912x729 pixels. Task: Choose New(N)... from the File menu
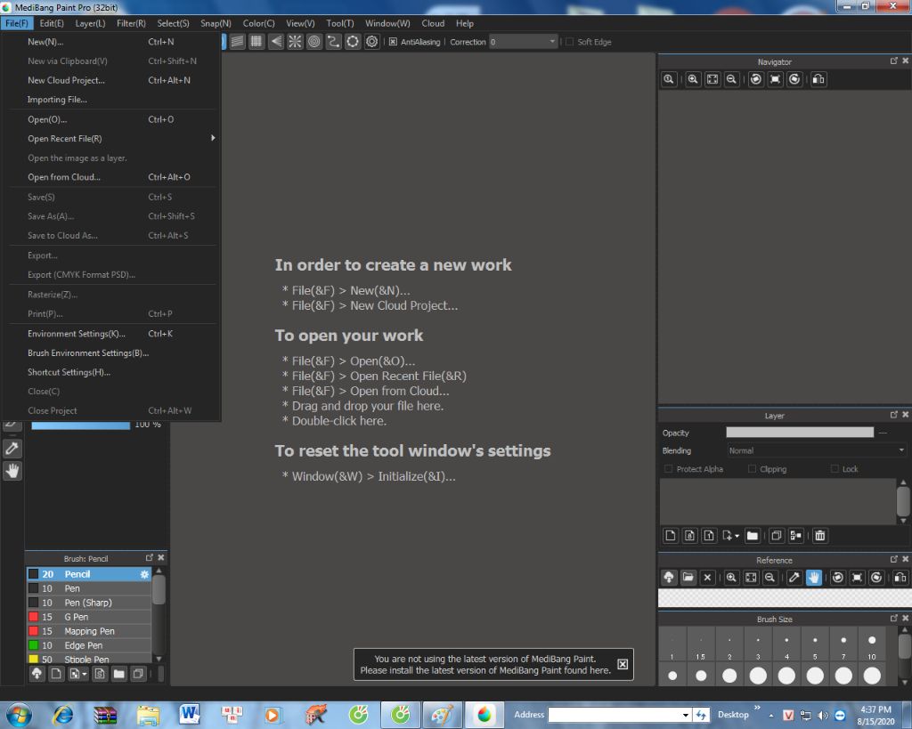(x=110, y=42)
